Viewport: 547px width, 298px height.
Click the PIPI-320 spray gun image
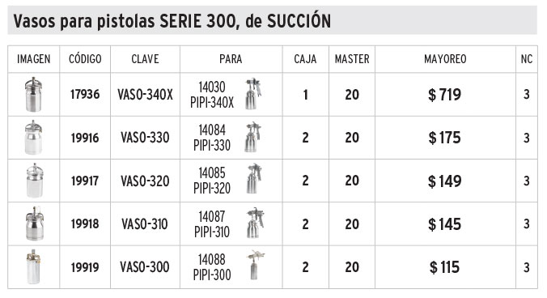(x=254, y=179)
